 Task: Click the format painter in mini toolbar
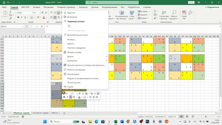(x=97, y=97)
